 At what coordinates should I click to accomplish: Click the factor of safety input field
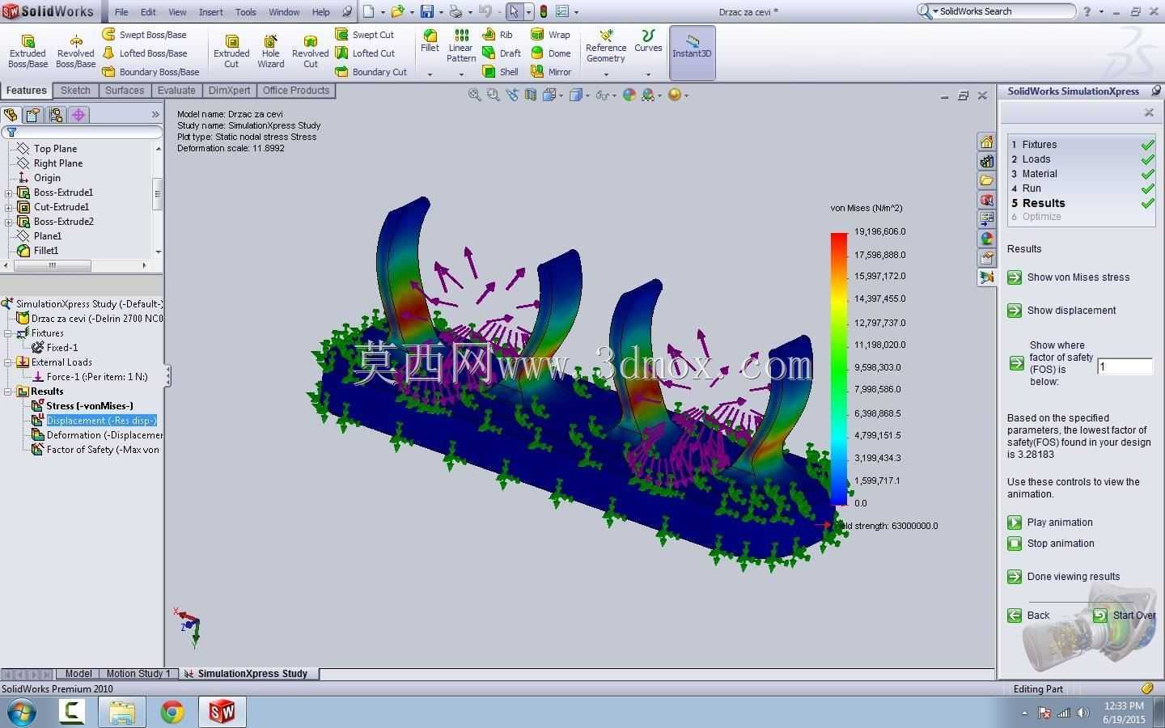pos(1125,367)
